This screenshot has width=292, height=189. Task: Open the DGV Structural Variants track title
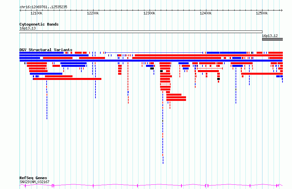pos(46,50)
